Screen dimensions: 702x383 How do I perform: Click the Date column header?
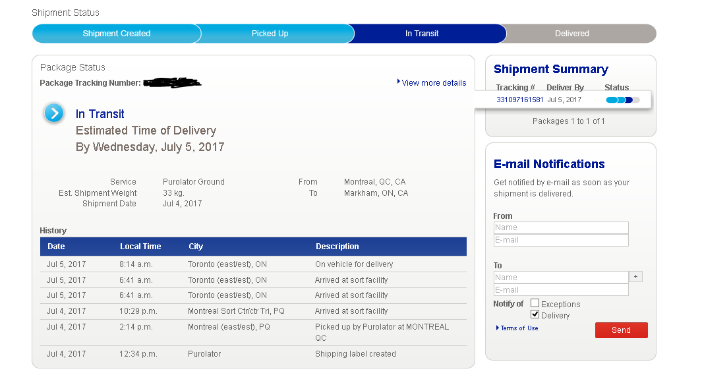tap(56, 247)
